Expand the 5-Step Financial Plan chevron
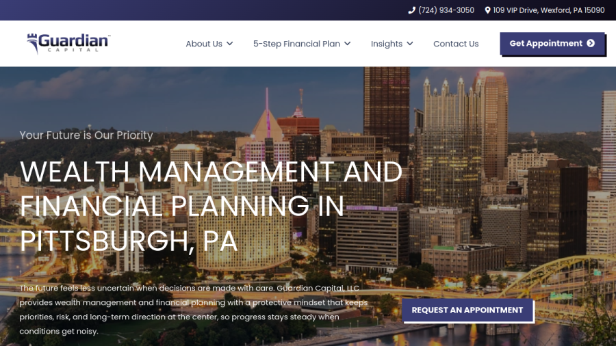Viewport: 616px width, 346px height. point(347,44)
